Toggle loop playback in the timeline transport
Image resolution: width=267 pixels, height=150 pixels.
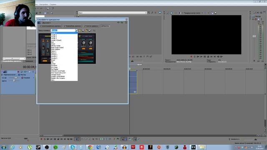pyautogui.click(x=45, y=139)
